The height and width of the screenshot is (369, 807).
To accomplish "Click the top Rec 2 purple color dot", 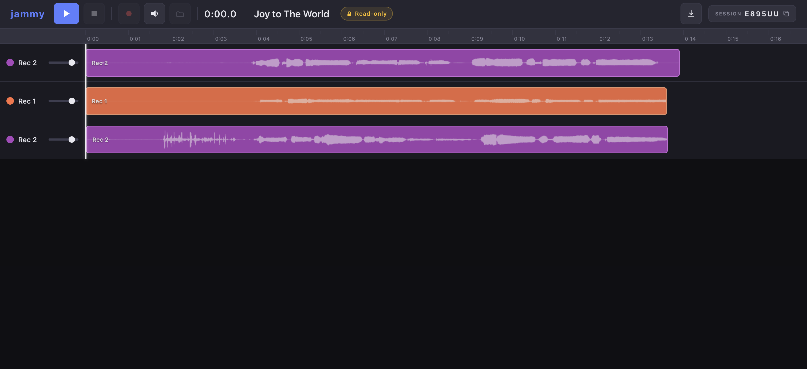I will [x=10, y=63].
